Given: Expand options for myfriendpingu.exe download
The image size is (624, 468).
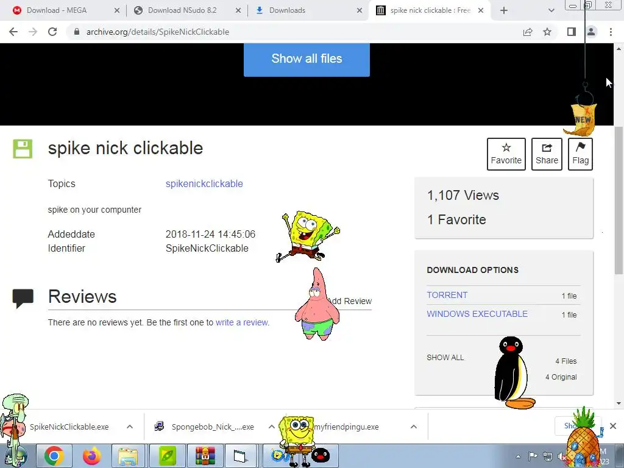Looking at the screenshot, I should point(414,427).
